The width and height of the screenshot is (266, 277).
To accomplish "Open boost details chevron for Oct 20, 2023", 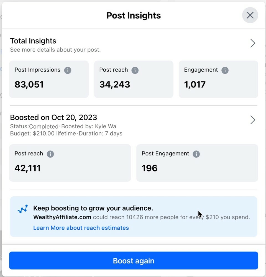I will 252,120.
